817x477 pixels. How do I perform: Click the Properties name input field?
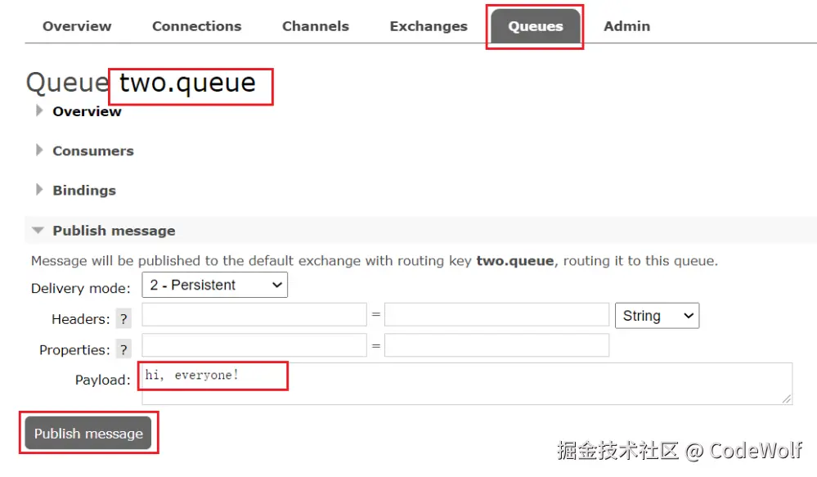coord(254,345)
